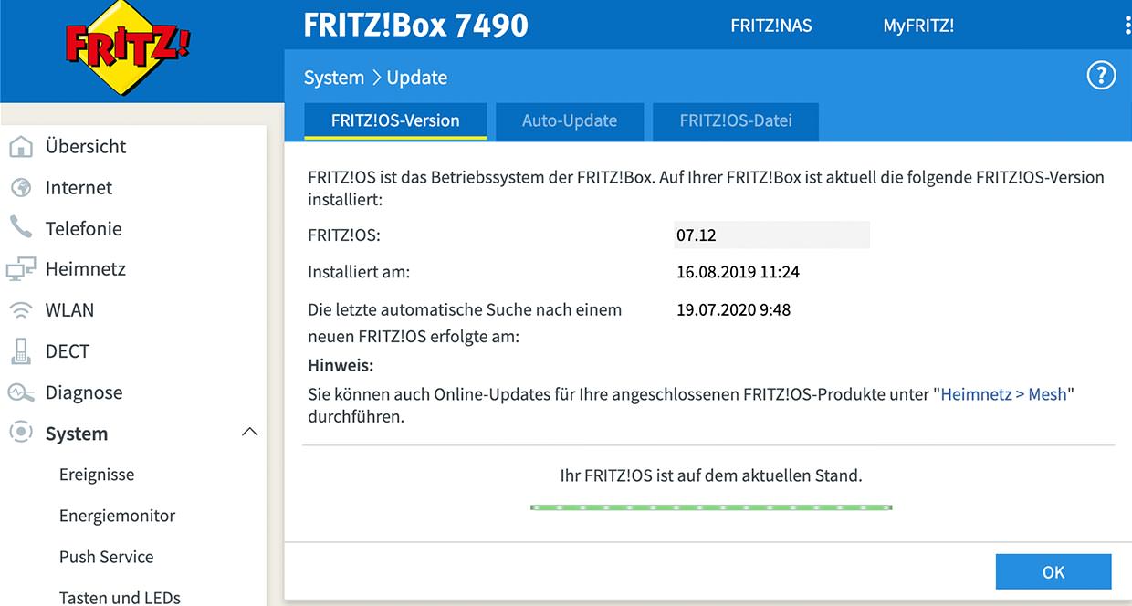Screen dimensions: 1132x606
Task: Open the three-dot menu in header
Action: coord(1128,26)
